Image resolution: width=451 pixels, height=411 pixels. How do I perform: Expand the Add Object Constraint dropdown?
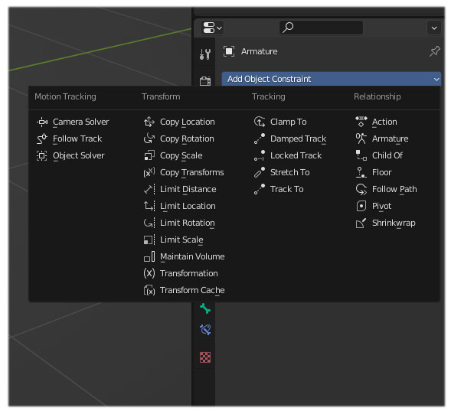331,79
